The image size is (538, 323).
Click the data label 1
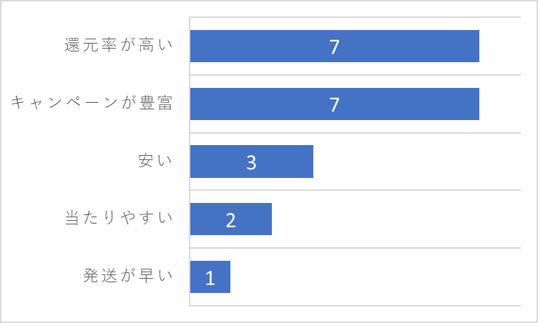(x=210, y=278)
